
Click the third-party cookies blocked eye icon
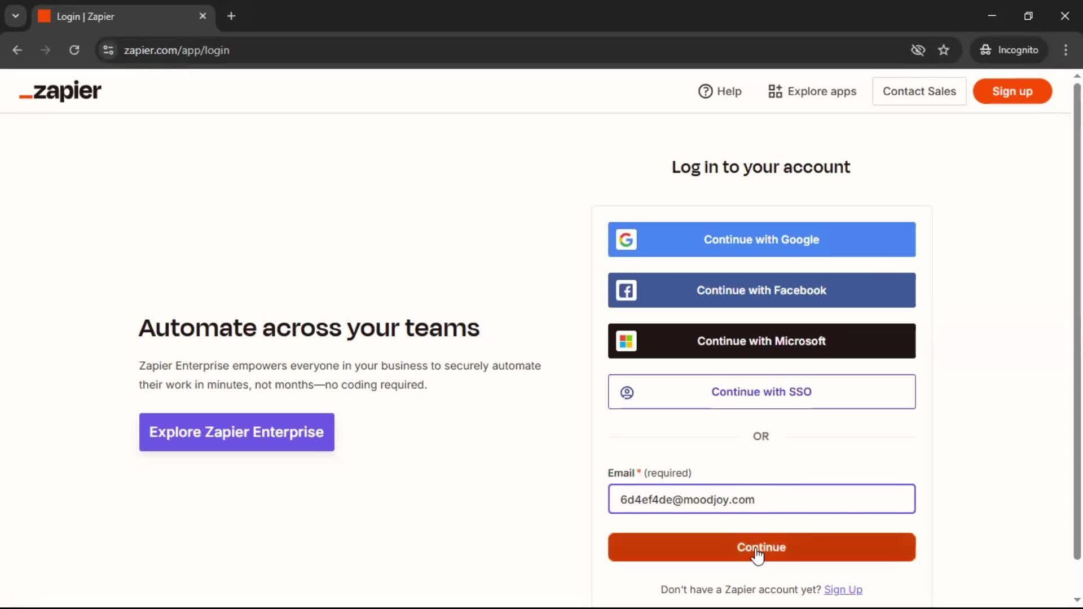[918, 50]
